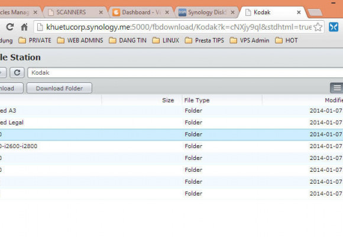Open the WEB ADMINS bookmarks folder
Screen dimensions: 343x237
pos(80,40)
